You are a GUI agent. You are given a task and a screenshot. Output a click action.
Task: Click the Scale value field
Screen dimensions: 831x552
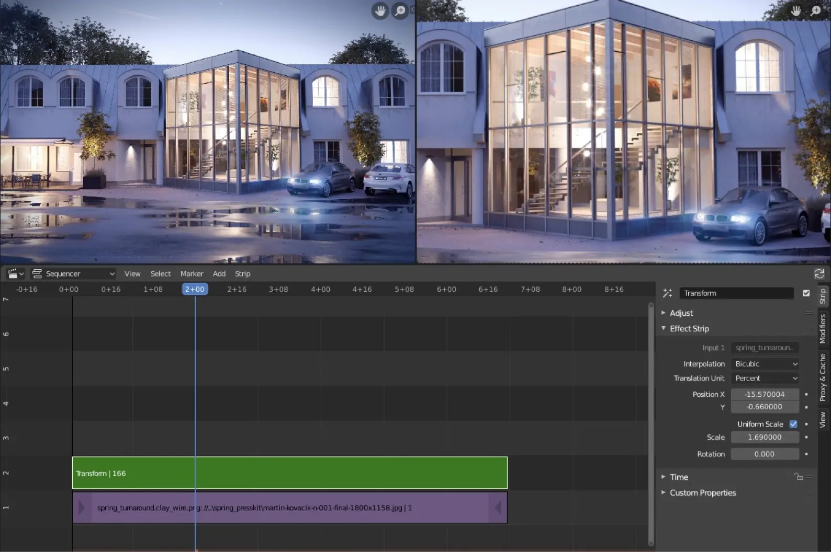(x=765, y=437)
